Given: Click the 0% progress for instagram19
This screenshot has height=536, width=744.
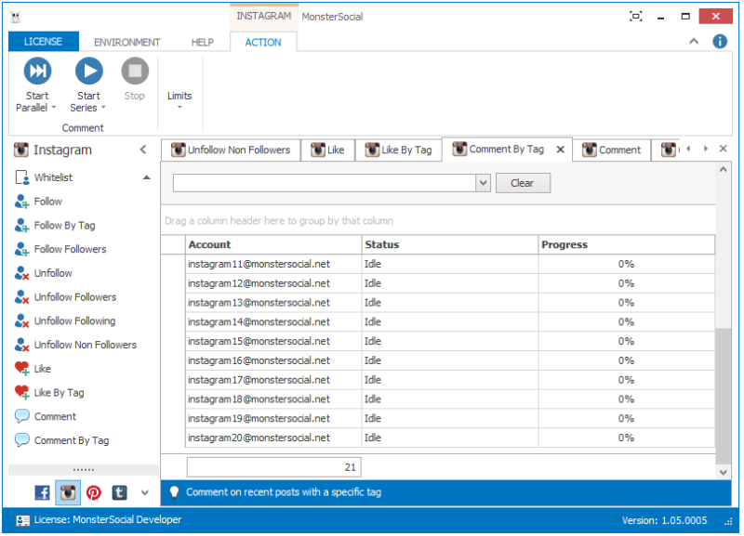Looking at the screenshot, I should tap(626, 419).
